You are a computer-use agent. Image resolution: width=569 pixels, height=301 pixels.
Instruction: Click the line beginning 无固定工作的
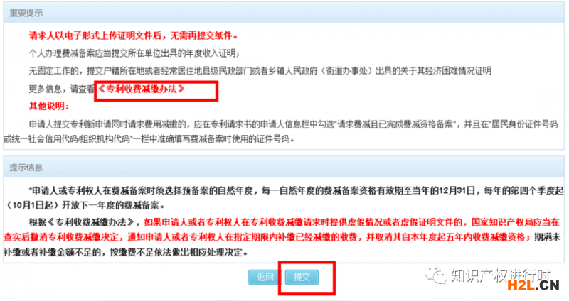point(260,71)
